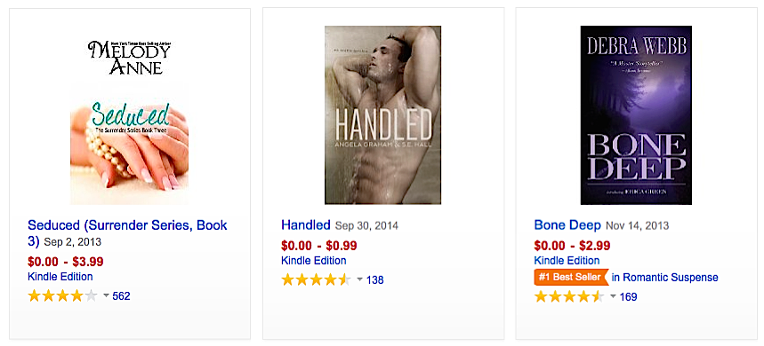Open the Bone Deep title link
The image size is (764, 346).
click(567, 225)
